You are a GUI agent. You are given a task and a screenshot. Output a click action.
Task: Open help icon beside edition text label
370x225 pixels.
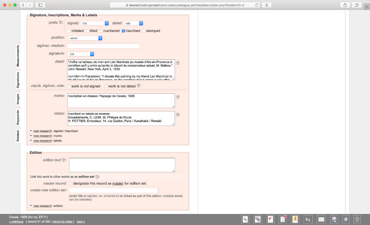64,160
